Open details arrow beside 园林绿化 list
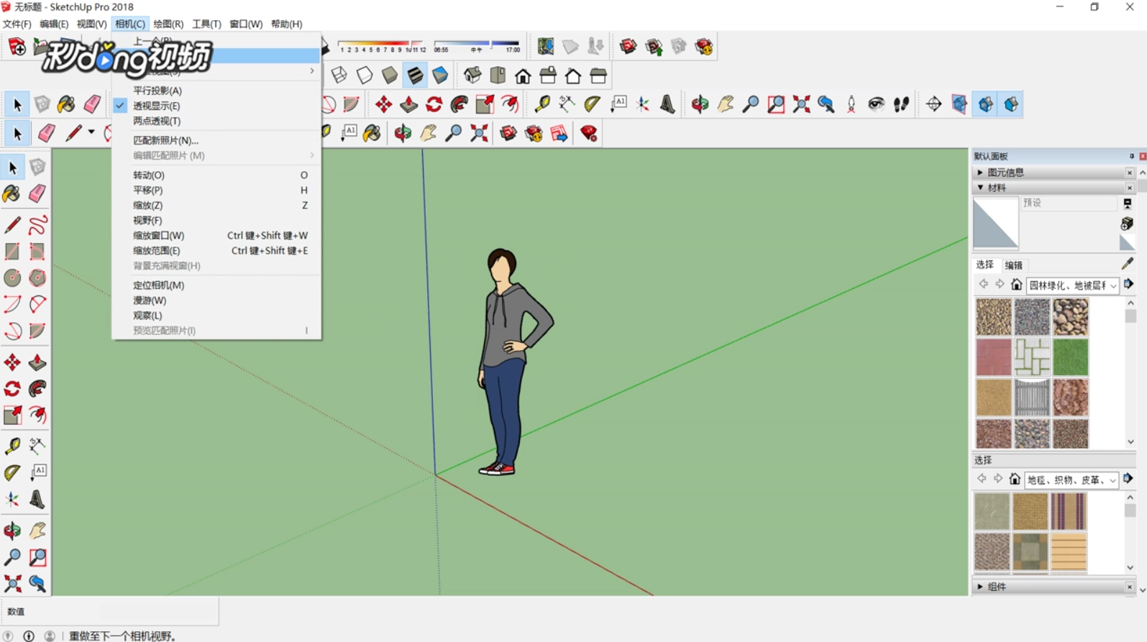This screenshot has height=642, width=1147. 1129,285
